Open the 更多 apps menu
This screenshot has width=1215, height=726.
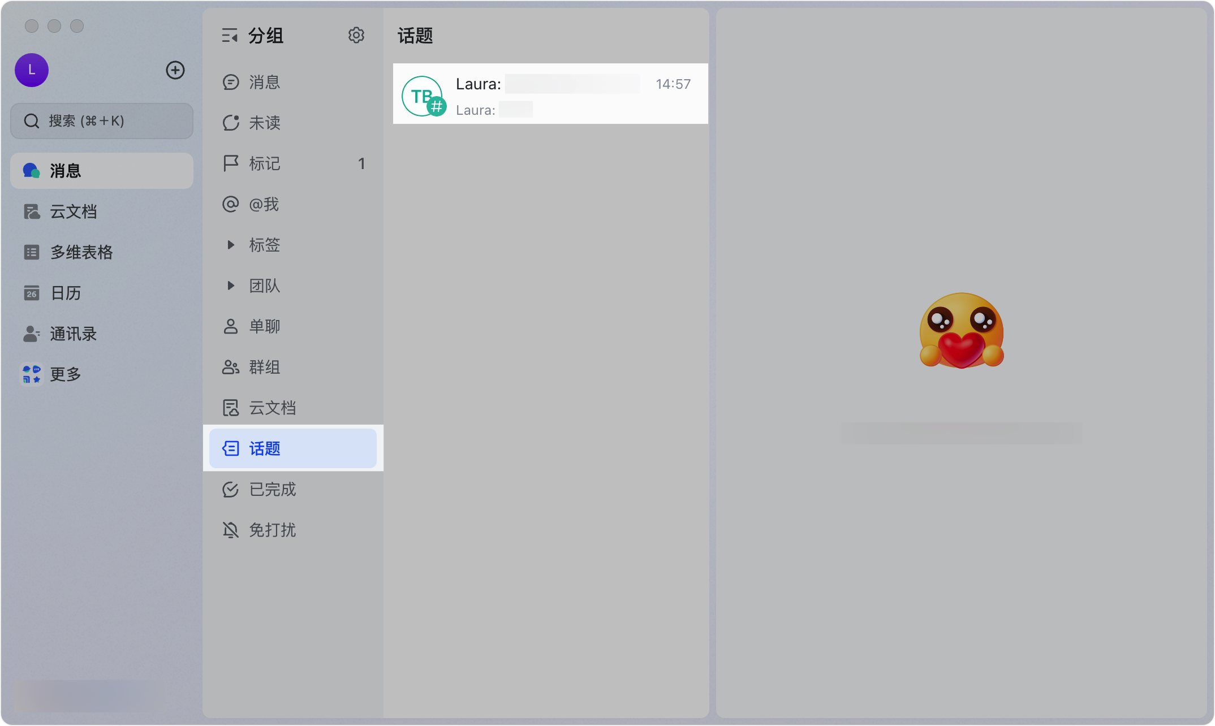64,374
